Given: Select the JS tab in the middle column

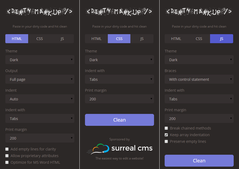Looking at the screenshot, I should pos(142,38).
